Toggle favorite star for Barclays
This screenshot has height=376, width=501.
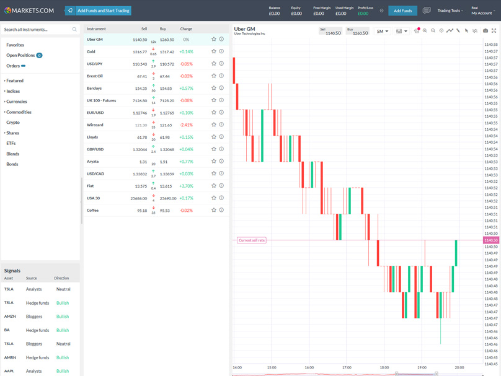[214, 88]
